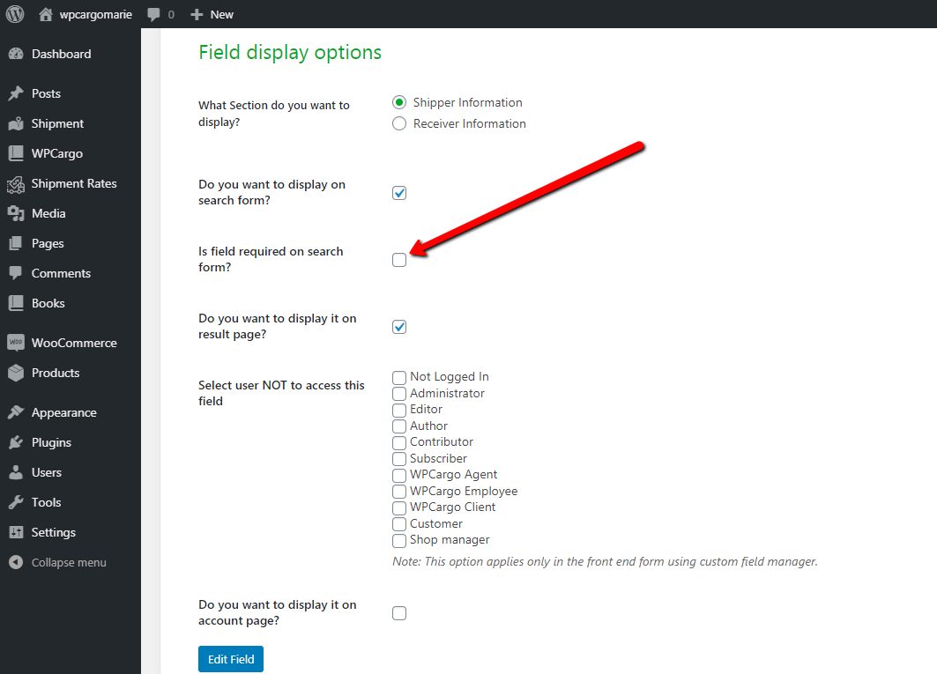937x674 pixels.
Task: Check field required on search form
Action: (399, 260)
